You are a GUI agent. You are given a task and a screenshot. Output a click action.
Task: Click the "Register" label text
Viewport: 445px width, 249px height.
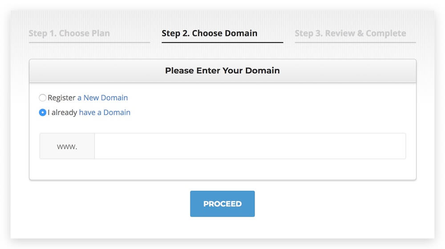pyautogui.click(x=61, y=98)
